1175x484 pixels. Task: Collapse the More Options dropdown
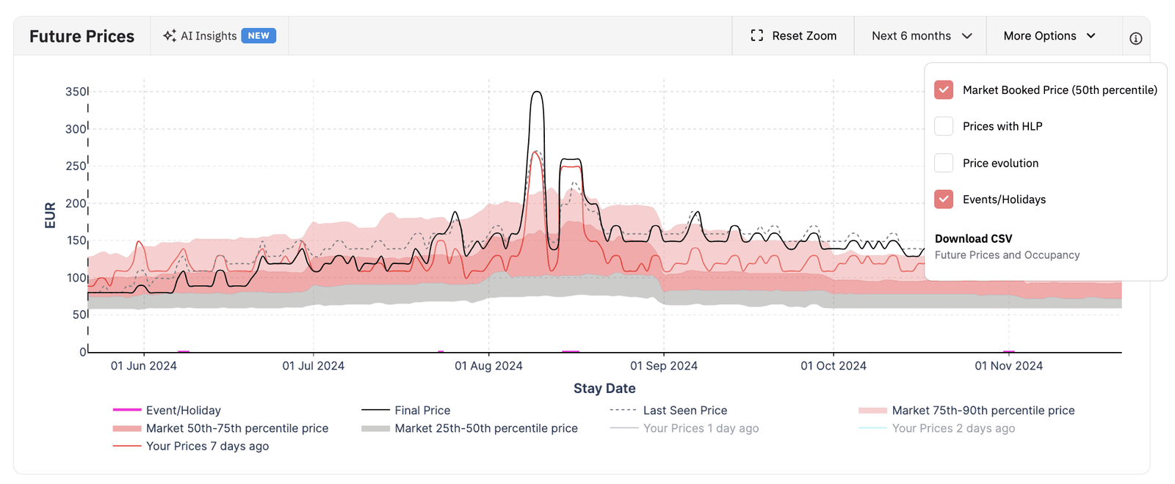(x=1050, y=36)
